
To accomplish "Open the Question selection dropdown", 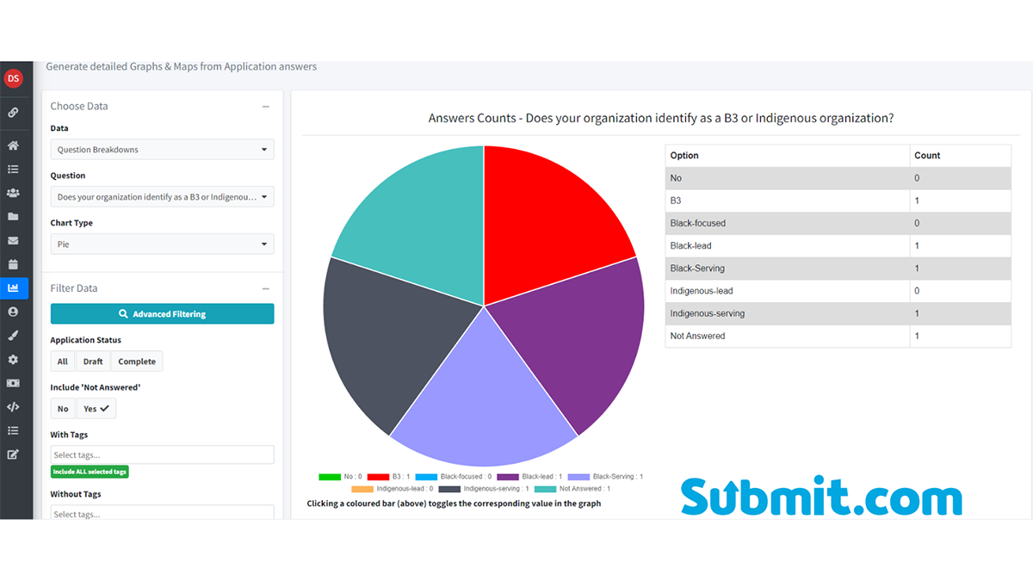I will click(162, 196).
